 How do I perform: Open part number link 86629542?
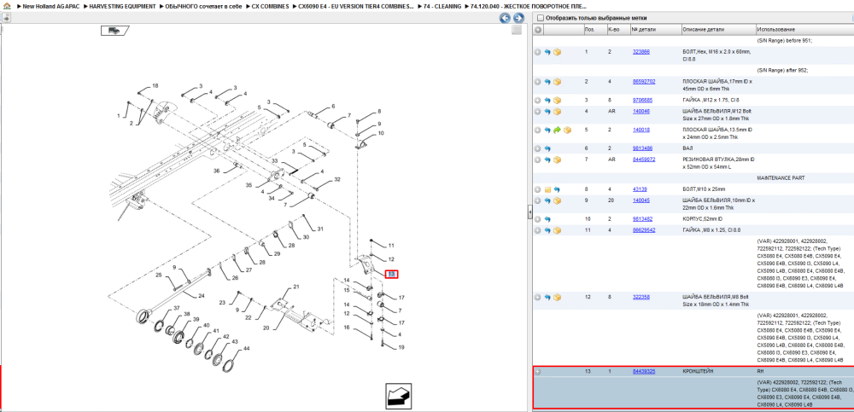pyautogui.click(x=644, y=229)
